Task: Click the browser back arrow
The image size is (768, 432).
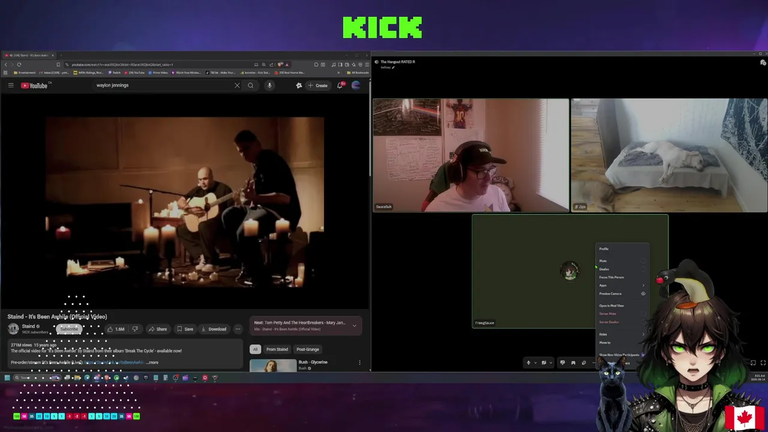Action: point(6,65)
